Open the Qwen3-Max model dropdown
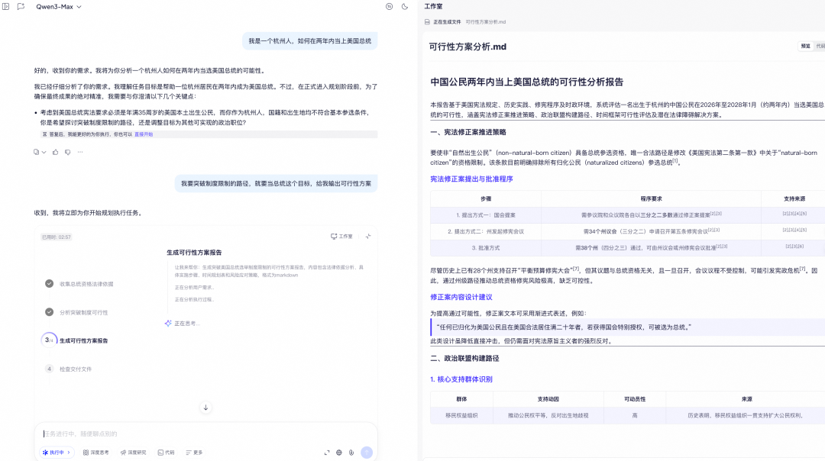The width and height of the screenshot is (825, 461). coord(58,7)
